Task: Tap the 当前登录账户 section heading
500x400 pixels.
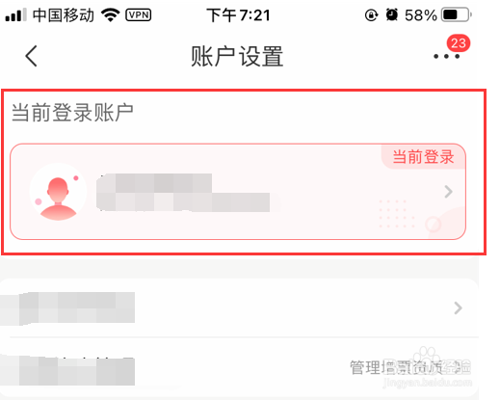Action: point(72,113)
